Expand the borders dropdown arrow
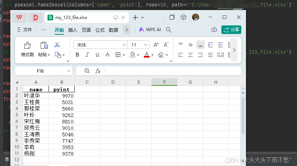This screenshot has width=297, height=166. pos(124,55)
